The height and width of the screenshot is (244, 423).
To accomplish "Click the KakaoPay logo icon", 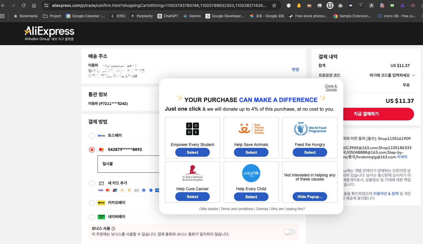I will click(x=101, y=203).
